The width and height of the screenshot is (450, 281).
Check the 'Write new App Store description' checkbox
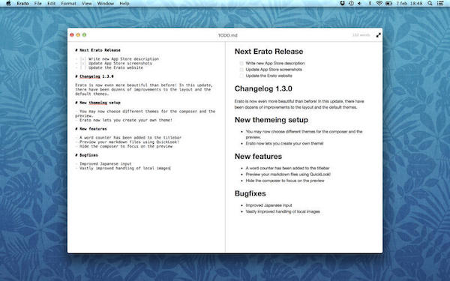tap(241, 64)
